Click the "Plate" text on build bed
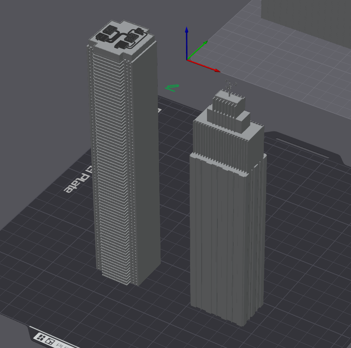Image resolution: width=351 pixels, height=348 pixels. pos(77,183)
